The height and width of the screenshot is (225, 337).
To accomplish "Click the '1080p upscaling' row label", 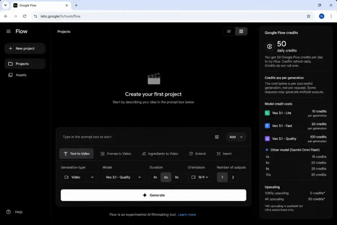I will pyautogui.click(x=276, y=193).
